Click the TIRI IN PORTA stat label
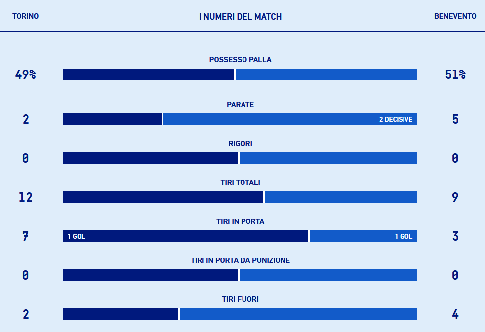This screenshot has height=332, width=485. [x=240, y=221]
